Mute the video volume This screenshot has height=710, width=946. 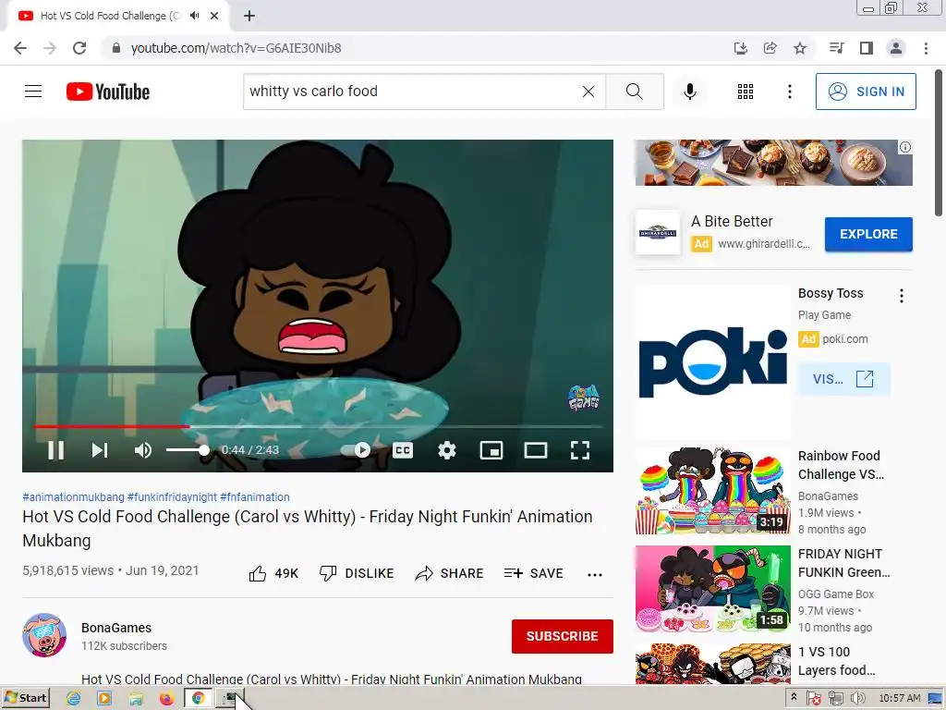tap(143, 450)
